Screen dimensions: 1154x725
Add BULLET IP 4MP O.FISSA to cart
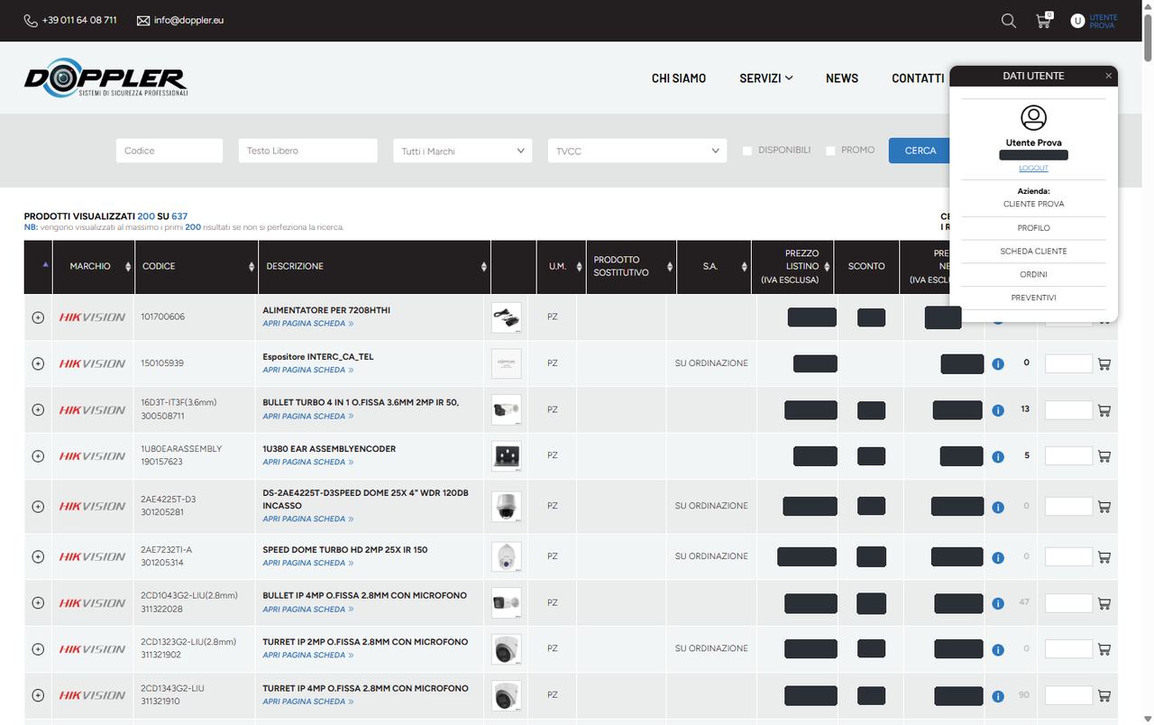click(x=1104, y=603)
